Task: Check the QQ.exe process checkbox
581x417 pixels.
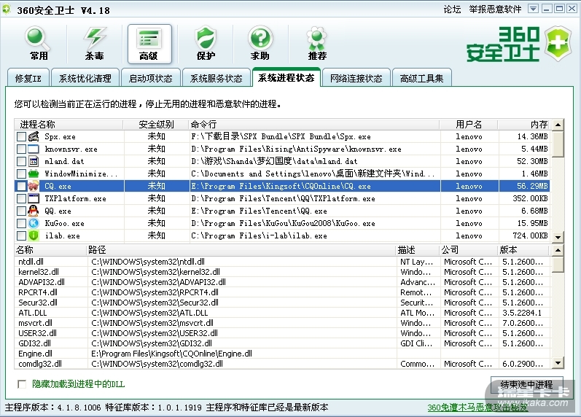Action: 21,211
